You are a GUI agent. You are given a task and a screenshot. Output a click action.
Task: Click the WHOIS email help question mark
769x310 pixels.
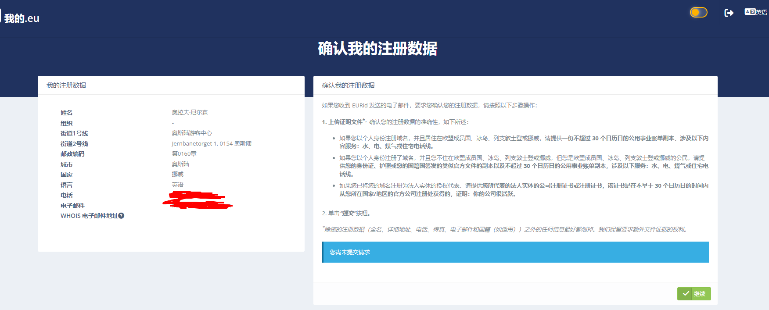(122, 216)
